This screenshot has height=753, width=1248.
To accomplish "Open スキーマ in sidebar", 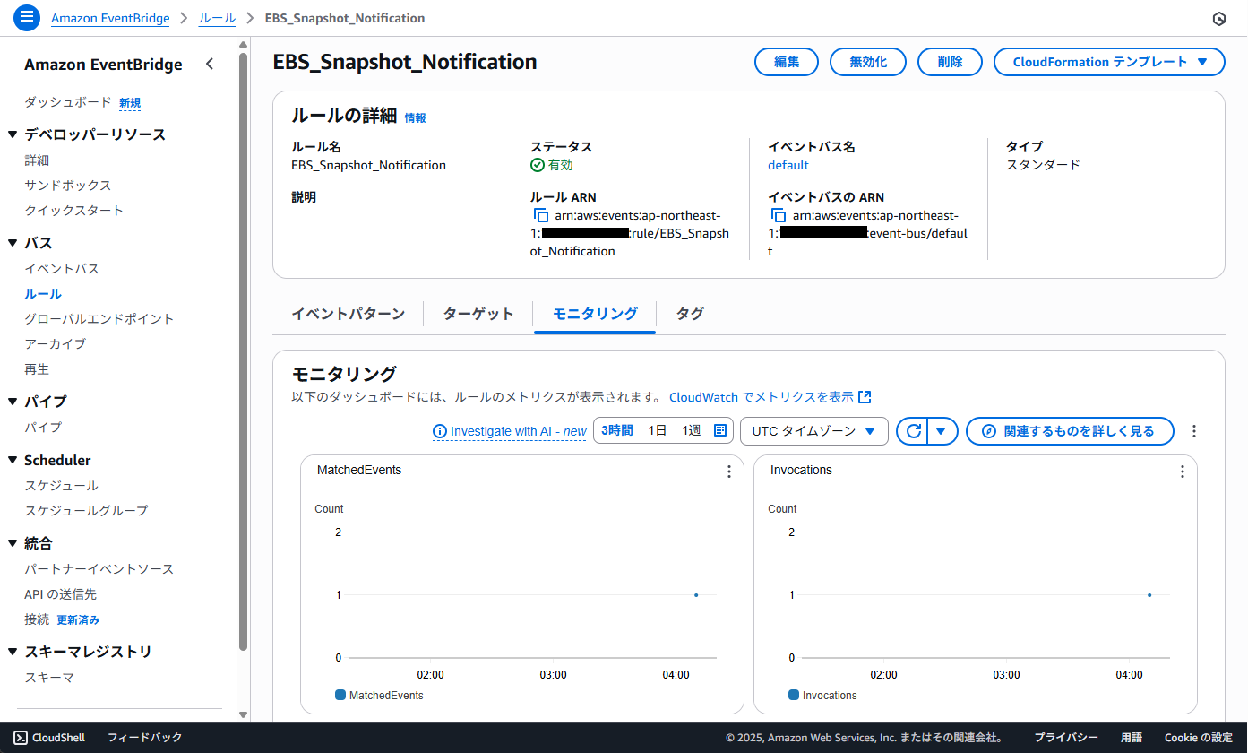I will [x=49, y=678].
